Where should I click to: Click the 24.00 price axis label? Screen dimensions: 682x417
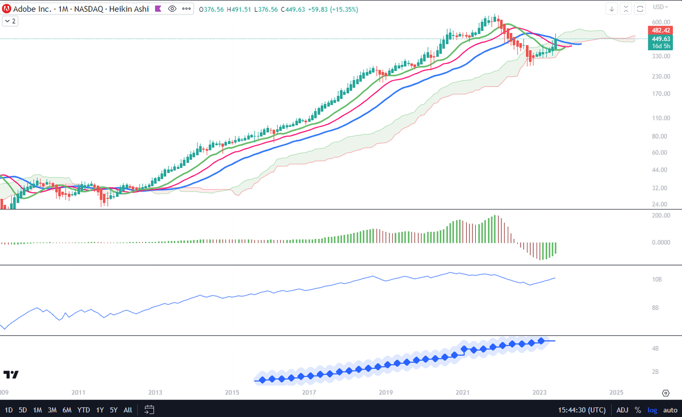click(660, 204)
